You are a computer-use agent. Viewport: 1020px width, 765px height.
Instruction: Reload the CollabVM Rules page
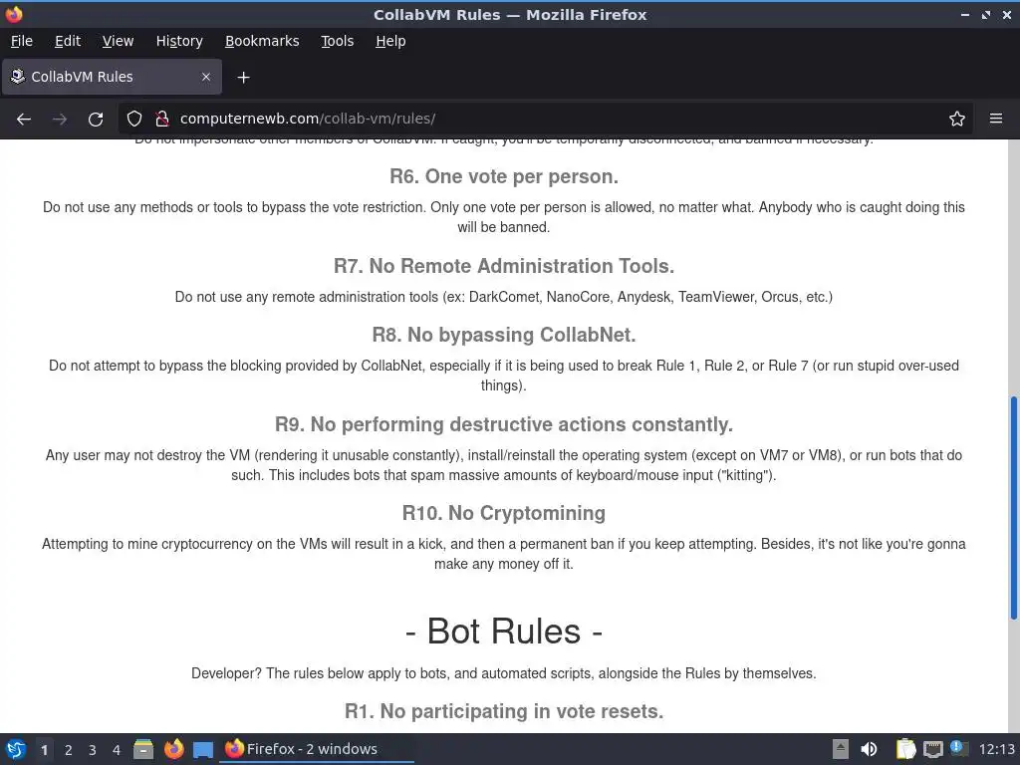click(x=96, y=120)
